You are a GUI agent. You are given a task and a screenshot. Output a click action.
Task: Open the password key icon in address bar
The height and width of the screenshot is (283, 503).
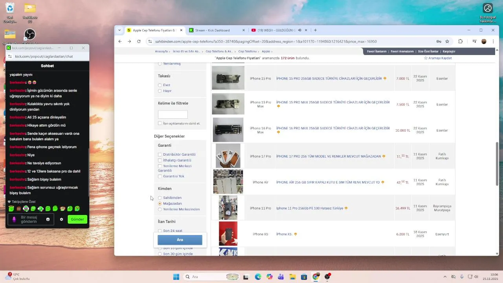pos(439,41)
